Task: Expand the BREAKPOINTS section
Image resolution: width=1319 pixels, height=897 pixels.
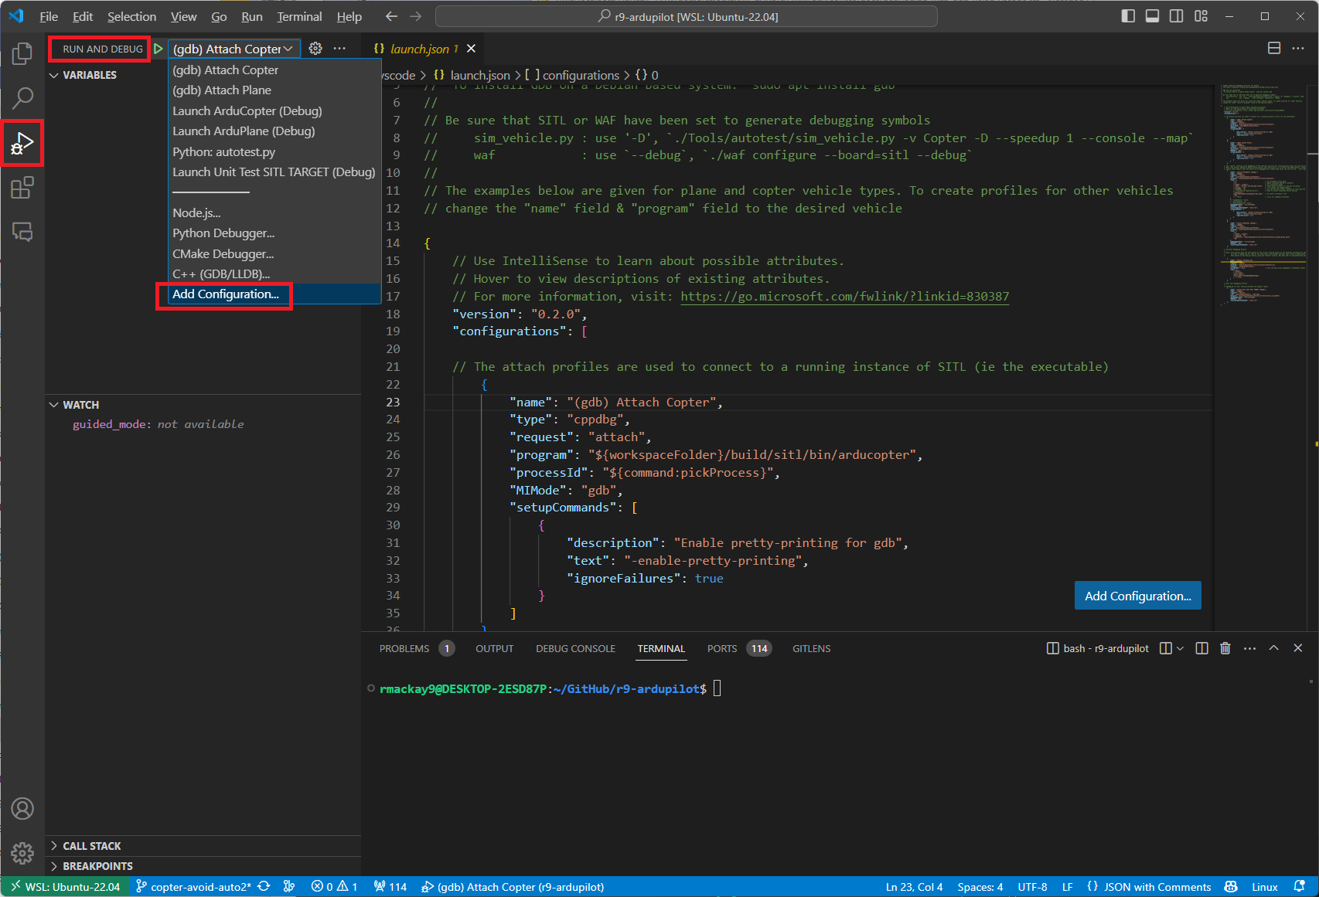Action: pyautogui.click(x=97, y=866)
